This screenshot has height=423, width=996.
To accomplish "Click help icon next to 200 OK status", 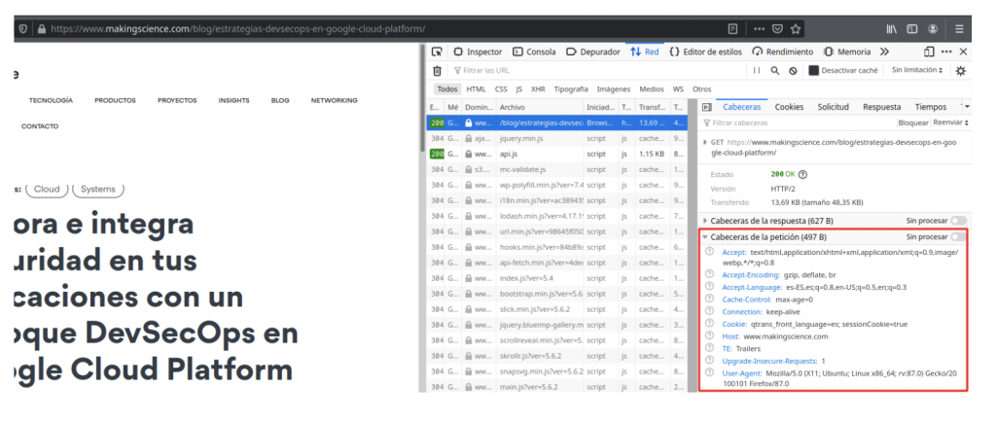I will pos(802,174).
